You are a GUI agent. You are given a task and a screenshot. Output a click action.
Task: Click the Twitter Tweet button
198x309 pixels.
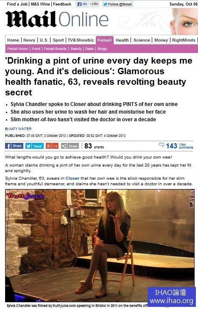[x=35, y=146]
